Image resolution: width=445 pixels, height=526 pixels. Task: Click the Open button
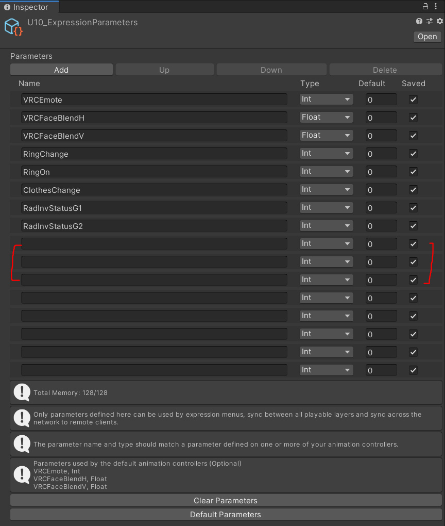tap(427, 37)
